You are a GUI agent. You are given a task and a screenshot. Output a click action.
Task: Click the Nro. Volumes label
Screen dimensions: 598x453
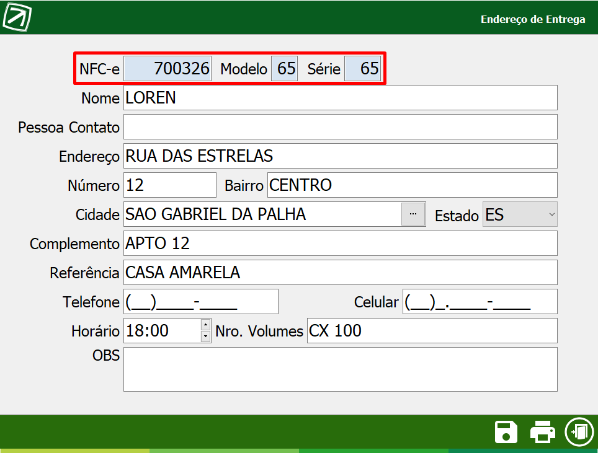tap(259, 332)
